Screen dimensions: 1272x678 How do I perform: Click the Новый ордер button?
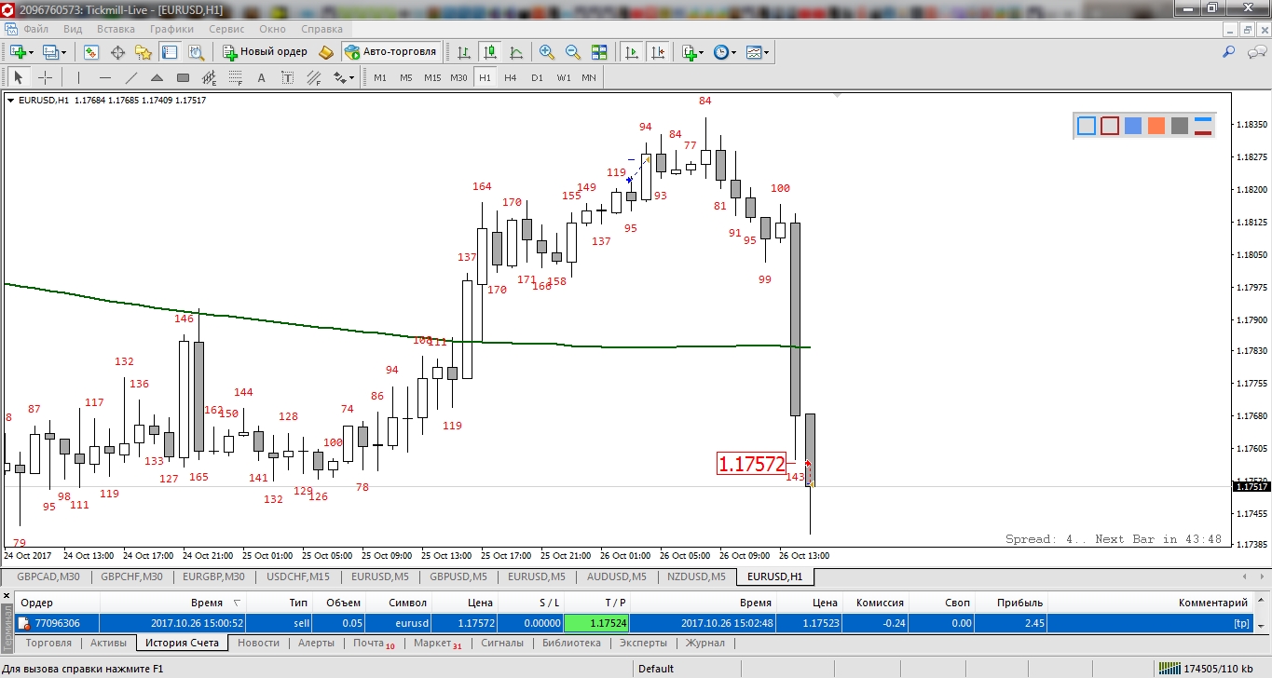265,52
